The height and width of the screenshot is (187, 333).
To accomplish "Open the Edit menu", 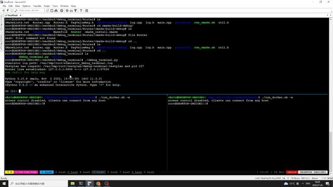I will (10, 6).
